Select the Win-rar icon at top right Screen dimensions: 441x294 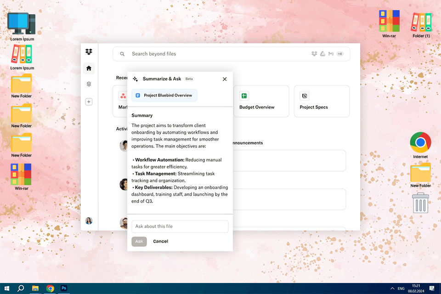pos(389,24)
